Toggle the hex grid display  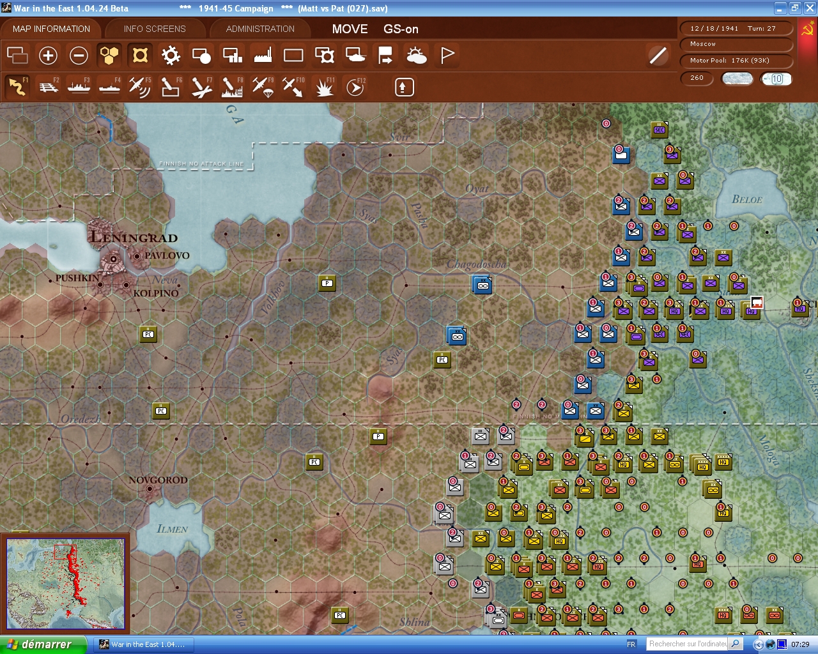(109, 56)
